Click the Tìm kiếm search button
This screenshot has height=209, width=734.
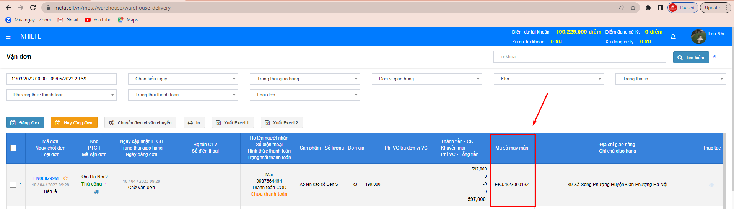tap(691, 57)
